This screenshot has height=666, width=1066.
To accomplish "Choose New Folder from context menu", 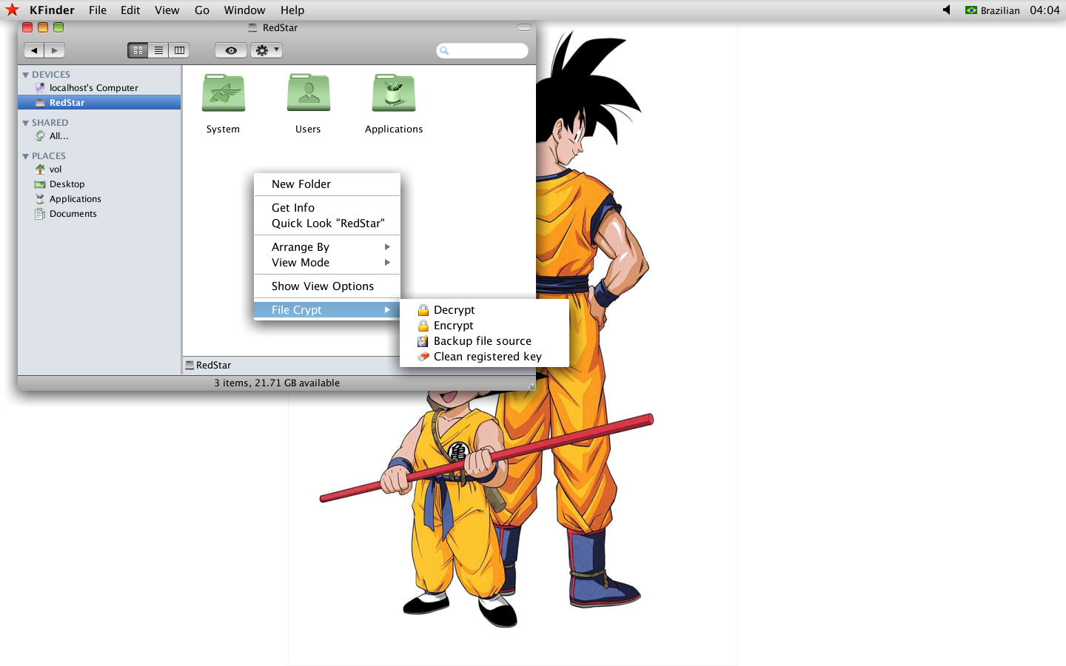I will click(x=327, y=184).
